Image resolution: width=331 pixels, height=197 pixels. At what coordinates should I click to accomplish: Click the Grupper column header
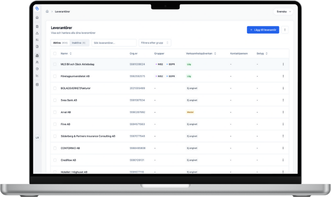pos(159,54)
